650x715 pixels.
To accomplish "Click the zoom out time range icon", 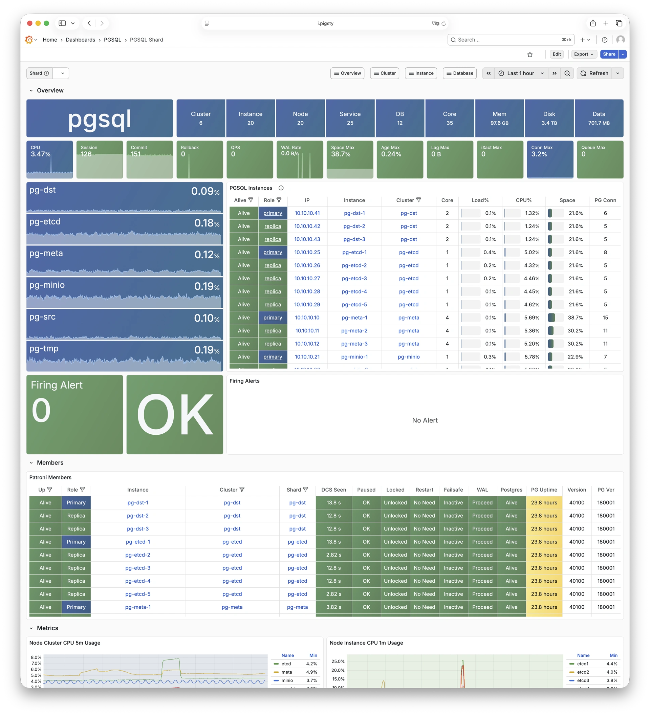I will [567, 73].
